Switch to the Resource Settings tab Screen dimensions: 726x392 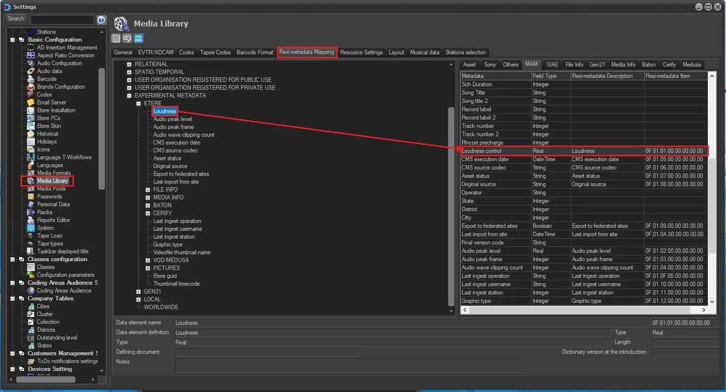point(361,52)
